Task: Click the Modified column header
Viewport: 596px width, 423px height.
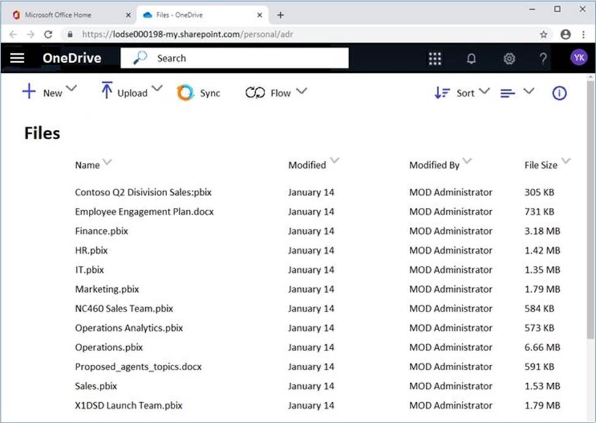Action: 307,165
